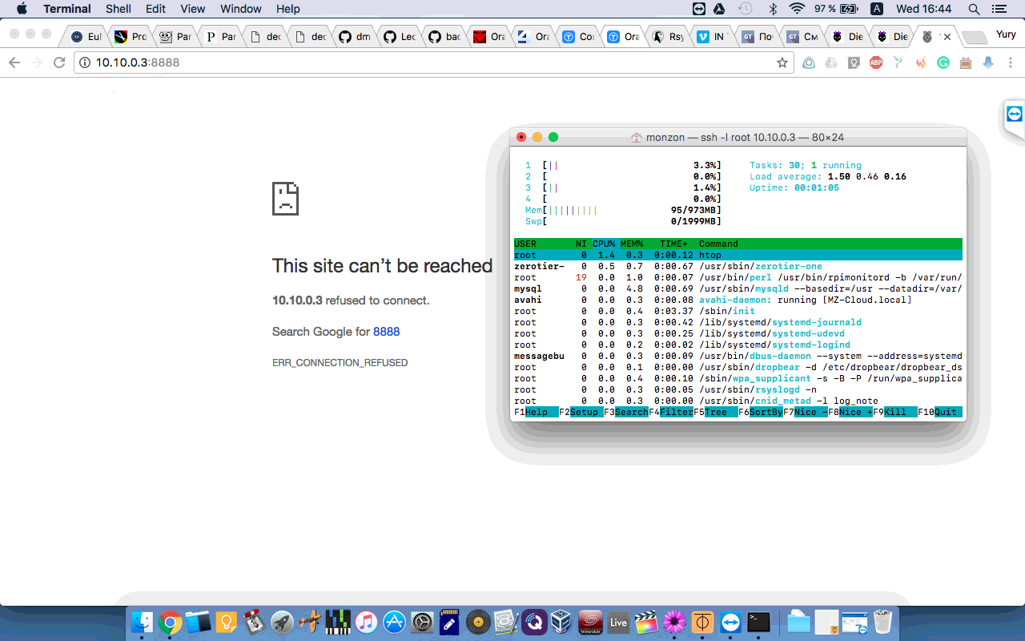Open the Shell menu
Image resolution: width=1025 pixels, height=641 pixels.
click(119, 9)
